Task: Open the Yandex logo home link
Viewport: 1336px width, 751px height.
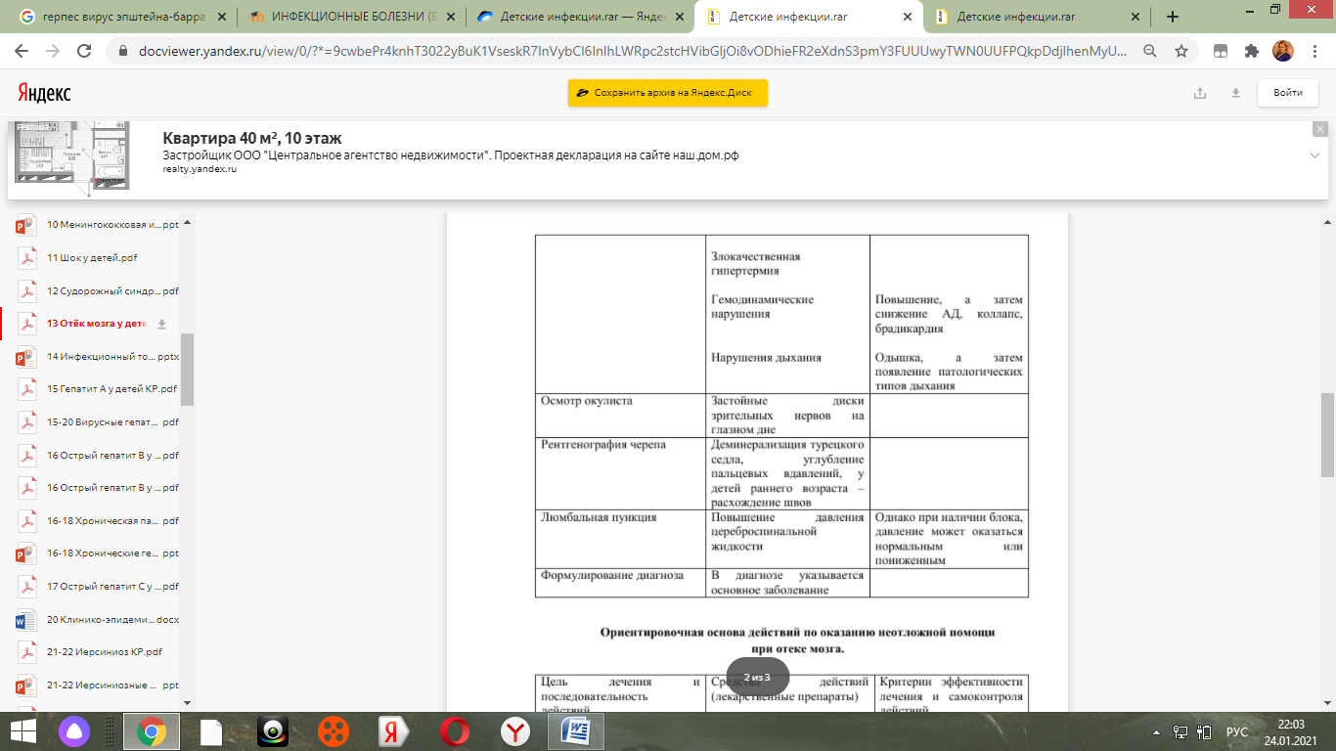Action: click(x=44, y=93)
